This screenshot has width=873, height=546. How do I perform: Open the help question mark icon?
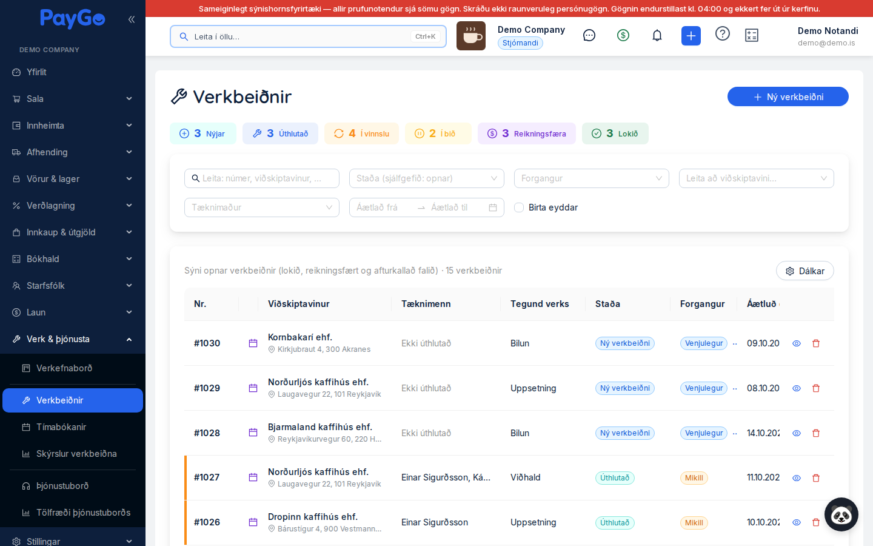pos(723,33)
